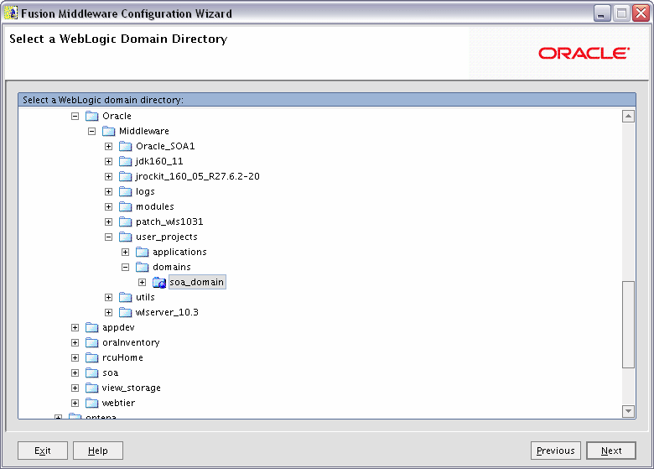Click the jrockit_160_05 folder icon
This screenshot has width=654, height=469.
click(125, 176)
